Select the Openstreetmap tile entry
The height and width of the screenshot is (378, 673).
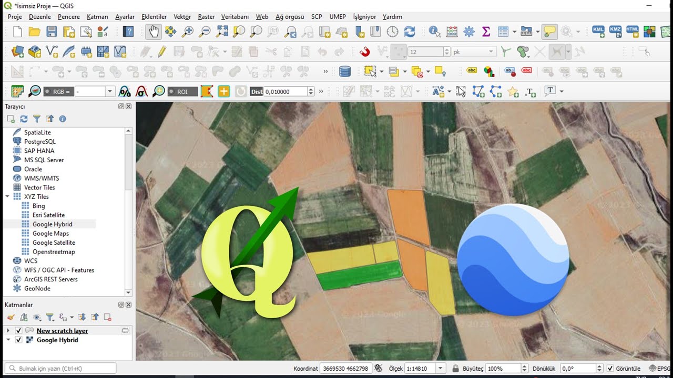pyautogui.click(x=54, y=252)
